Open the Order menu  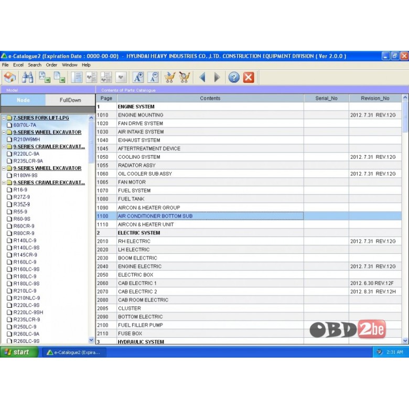point(51,65)
